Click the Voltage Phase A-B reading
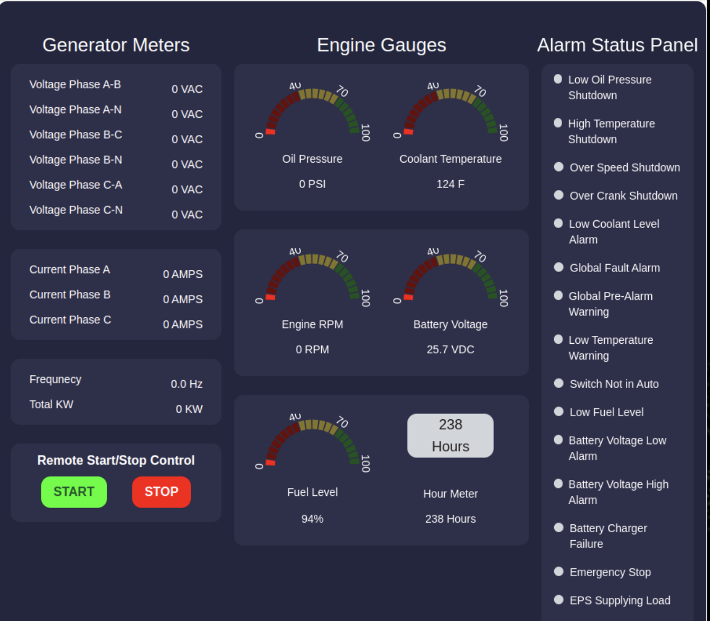The width and height of the screenshot is (710, 621). pyautogui.click(x=187, y=89)
